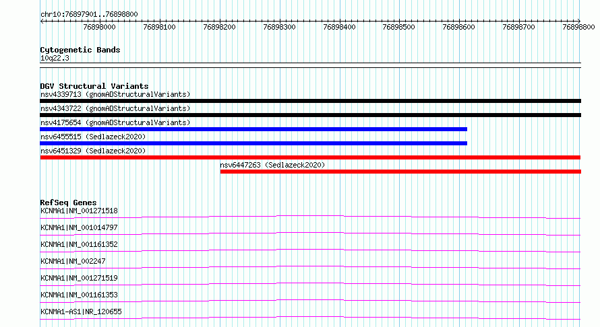
Task: Click the intron line under KCNMA1|NM_001161352
Action: click(x=310, y=250)
